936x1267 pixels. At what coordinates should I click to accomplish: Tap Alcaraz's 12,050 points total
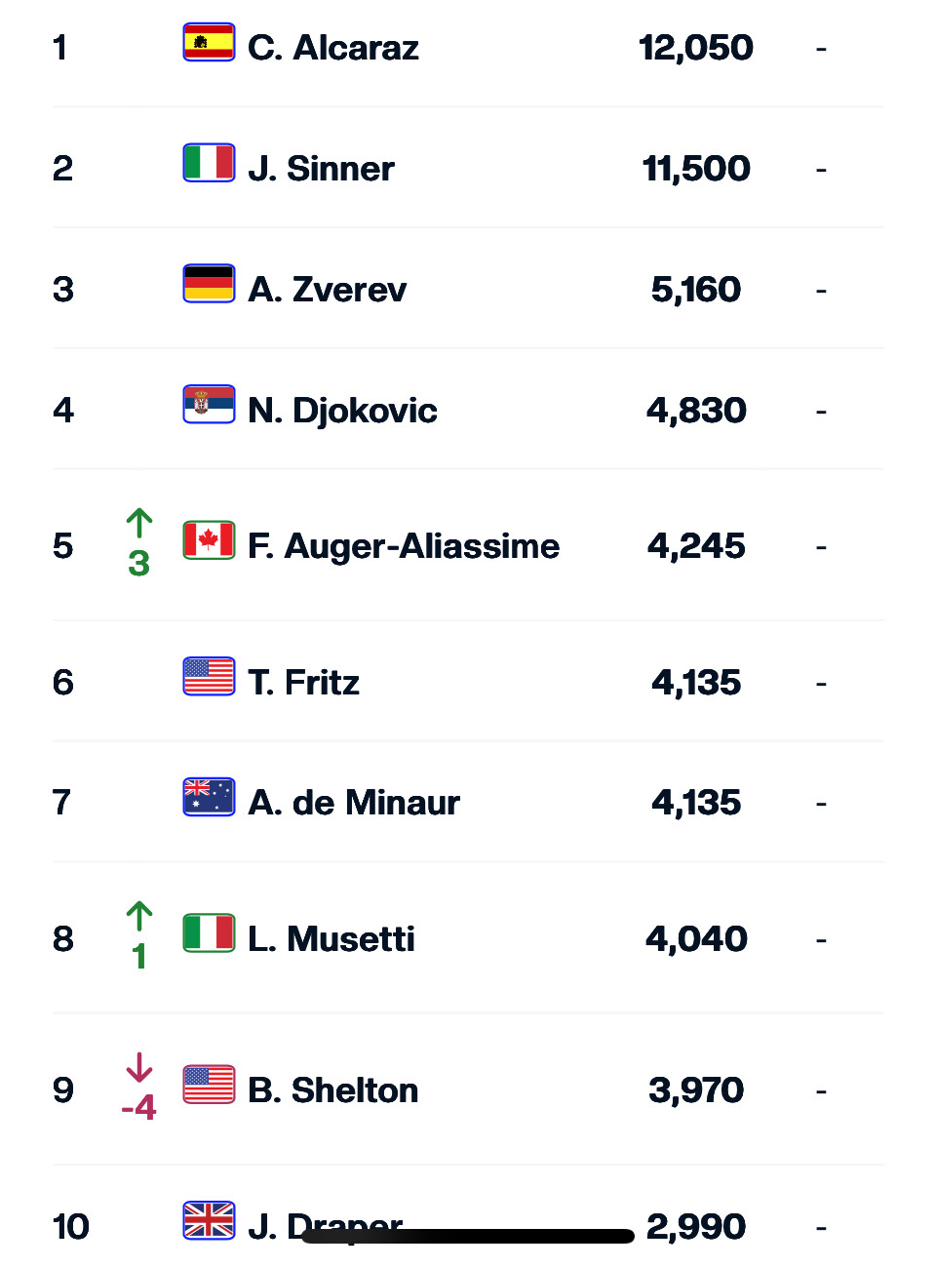tap(695, 48)
